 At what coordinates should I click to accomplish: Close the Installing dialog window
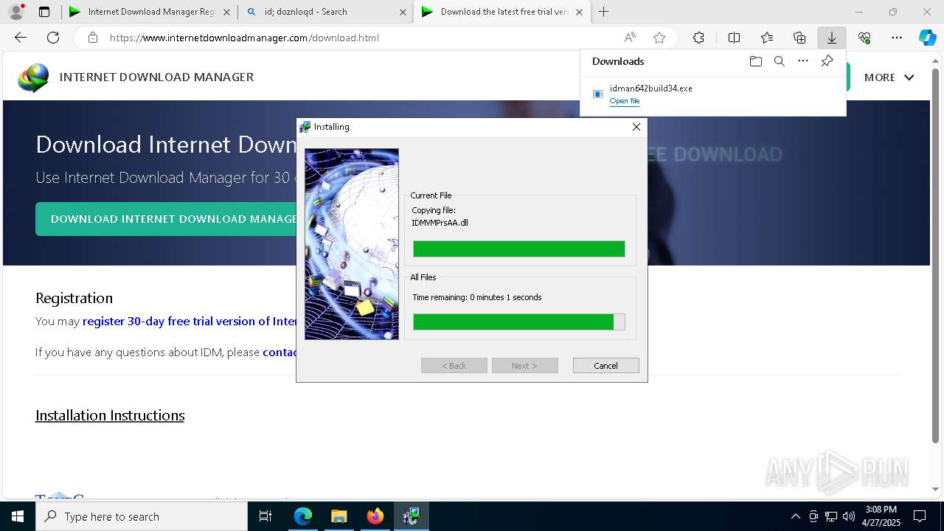636,127
